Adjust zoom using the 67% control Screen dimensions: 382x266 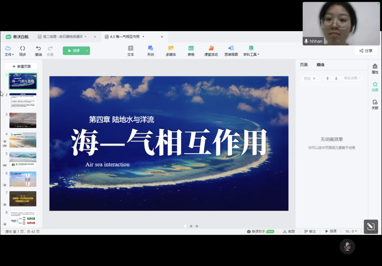(371, 231)
